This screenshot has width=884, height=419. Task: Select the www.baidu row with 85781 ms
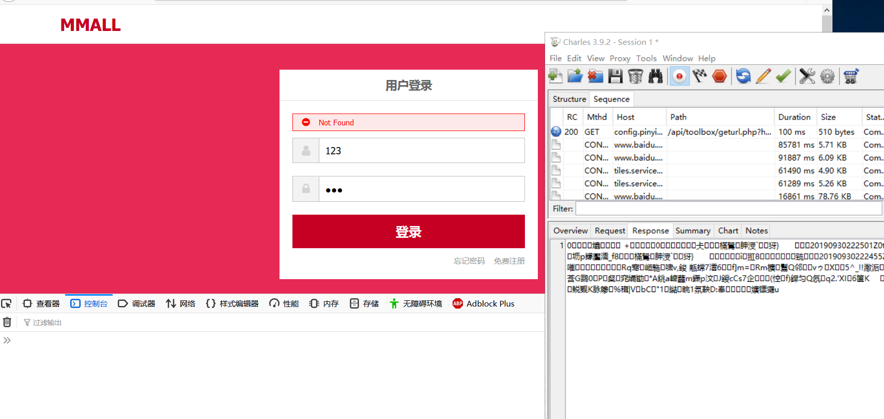tap(717, 145)
